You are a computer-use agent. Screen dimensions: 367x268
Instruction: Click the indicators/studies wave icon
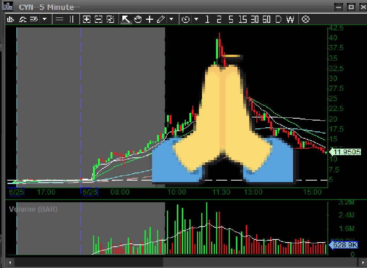pos(22,19)
